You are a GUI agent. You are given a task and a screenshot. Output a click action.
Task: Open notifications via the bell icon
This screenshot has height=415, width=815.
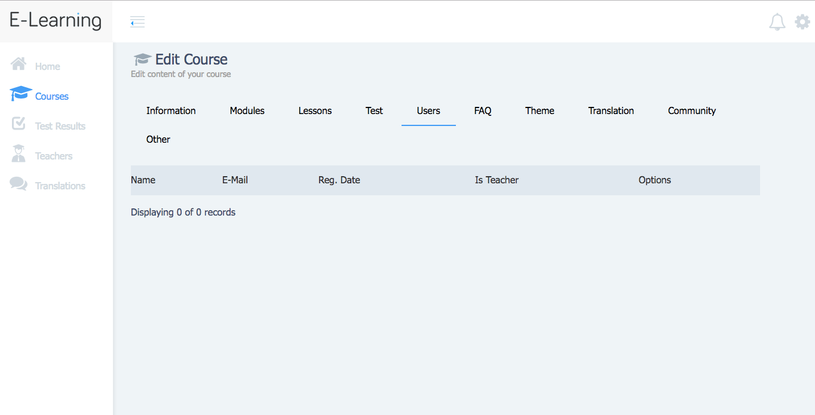click(x=777, y=22)
